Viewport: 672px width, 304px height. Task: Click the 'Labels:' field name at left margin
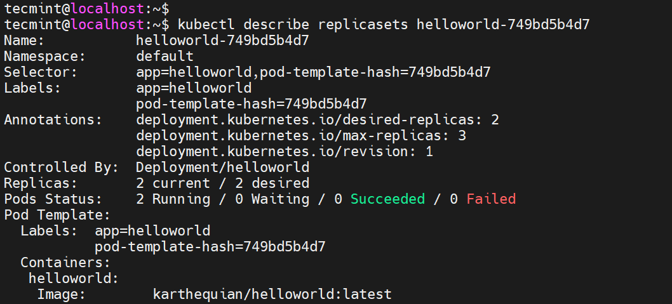point(32,88)
